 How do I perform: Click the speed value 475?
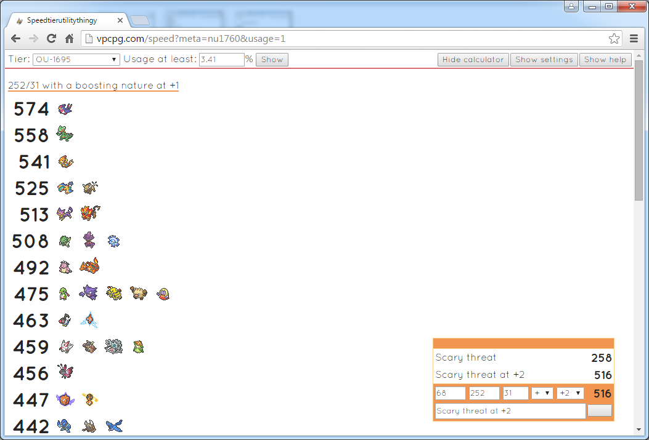(x=31, y=294)
